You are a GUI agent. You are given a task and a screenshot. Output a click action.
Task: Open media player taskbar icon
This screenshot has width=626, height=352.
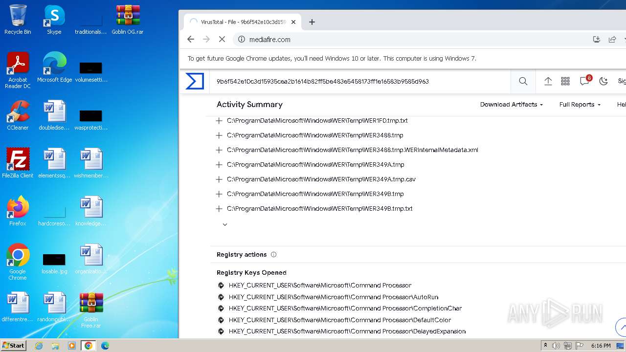72,346
